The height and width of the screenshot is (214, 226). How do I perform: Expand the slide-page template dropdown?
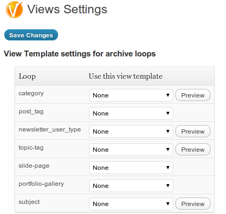[131, 168]
